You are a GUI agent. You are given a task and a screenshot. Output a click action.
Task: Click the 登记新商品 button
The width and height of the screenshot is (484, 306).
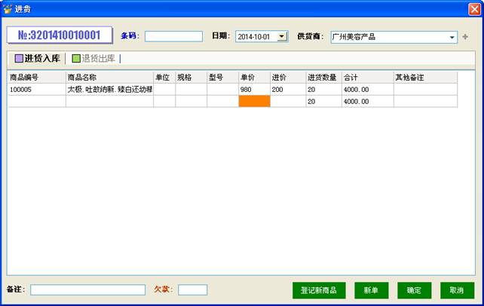pos(319,290)
